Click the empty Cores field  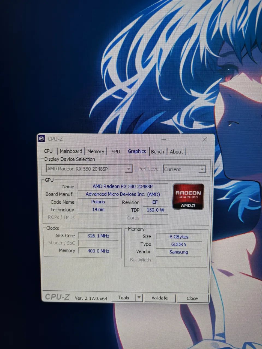click(155, 218)
